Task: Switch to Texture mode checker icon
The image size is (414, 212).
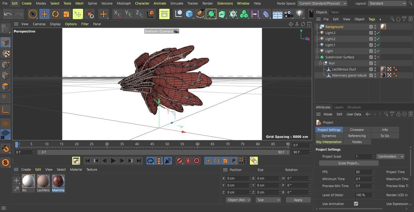Action: click(5, 53)
